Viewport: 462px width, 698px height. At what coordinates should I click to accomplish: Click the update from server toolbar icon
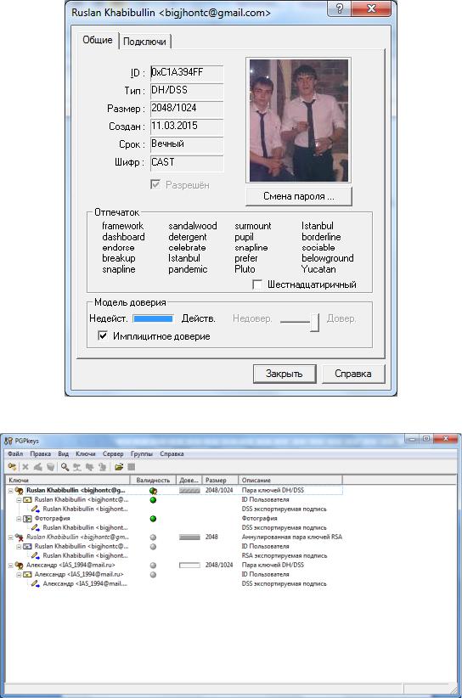click(89, 467)
